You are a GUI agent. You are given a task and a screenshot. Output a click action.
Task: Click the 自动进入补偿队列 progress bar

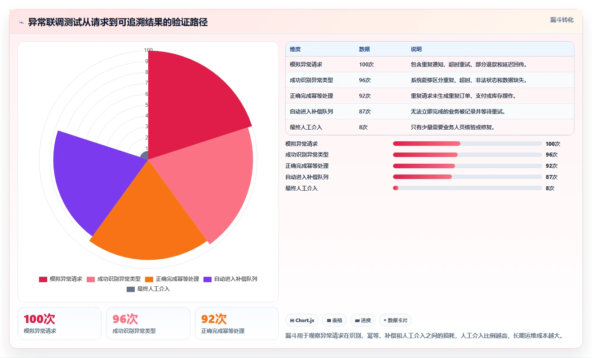(467, 177)
